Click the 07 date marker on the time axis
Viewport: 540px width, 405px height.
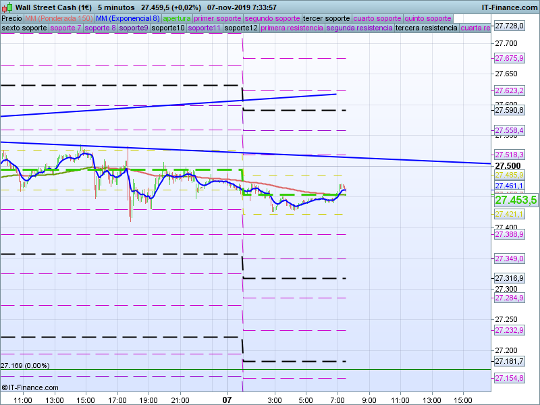pyautogui.click(x=227, y=400)
